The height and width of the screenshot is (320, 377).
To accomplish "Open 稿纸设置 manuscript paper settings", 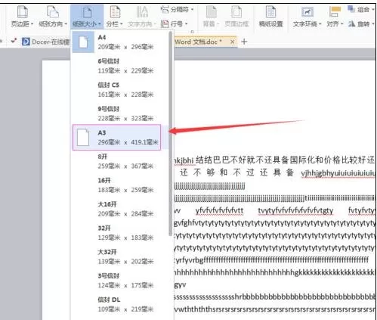I will (270, 17).
